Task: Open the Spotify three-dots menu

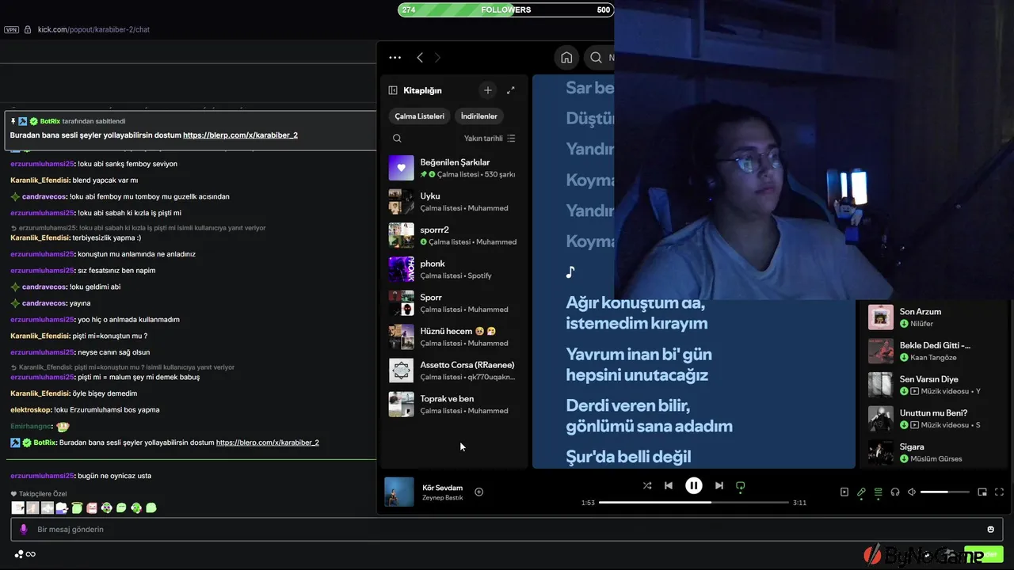Action: point(395,57)
